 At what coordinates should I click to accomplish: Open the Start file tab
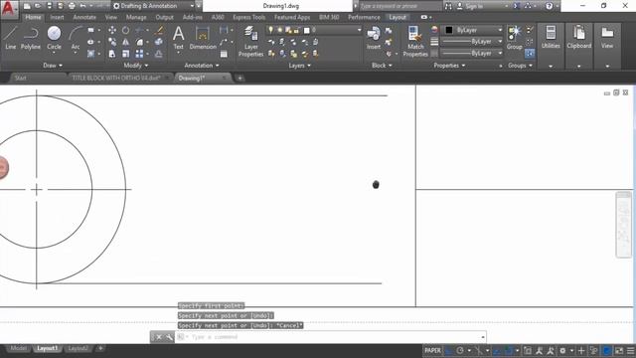pos(20,78)
